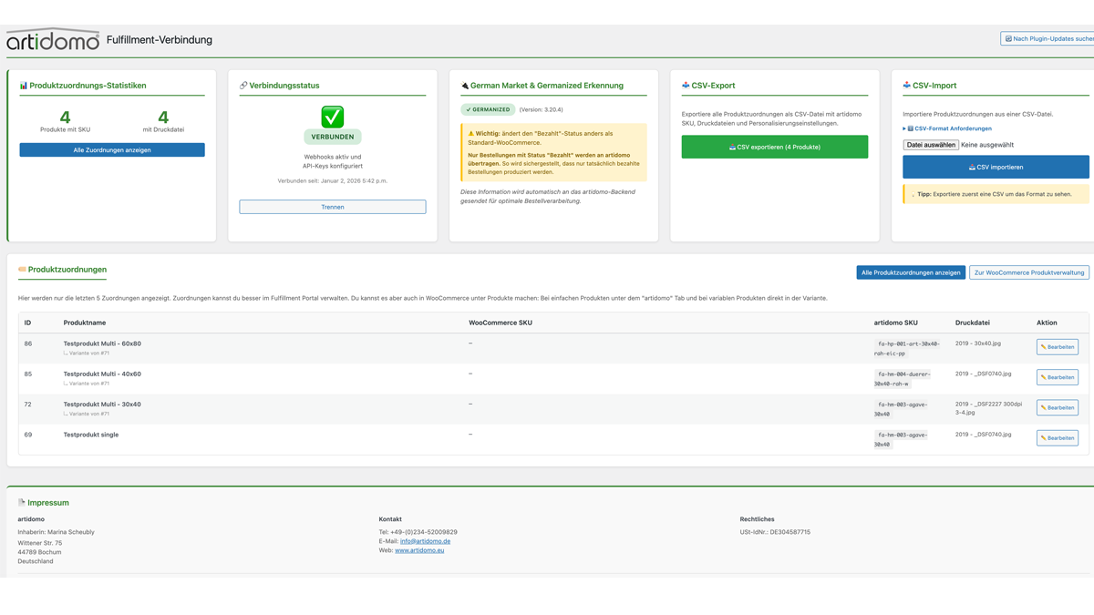The width and height of the screenshot is (1094, 615).
Task: Click the artidomo logo in the header
Action: [52, 39]
